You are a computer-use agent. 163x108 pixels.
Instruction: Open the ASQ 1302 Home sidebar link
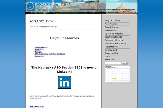(x=112, y=21)
